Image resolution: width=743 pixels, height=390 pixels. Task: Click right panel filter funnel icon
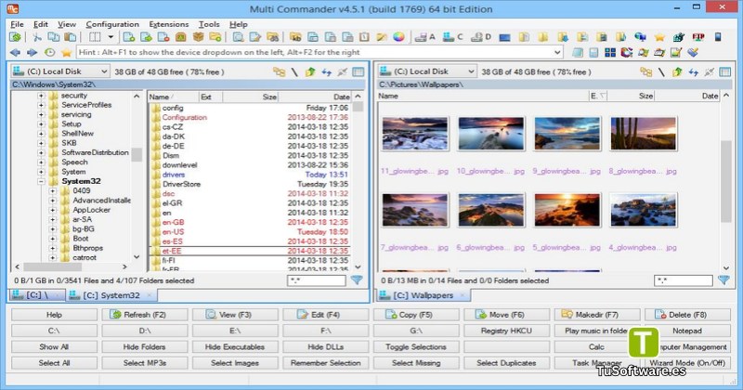click(723, 280)
